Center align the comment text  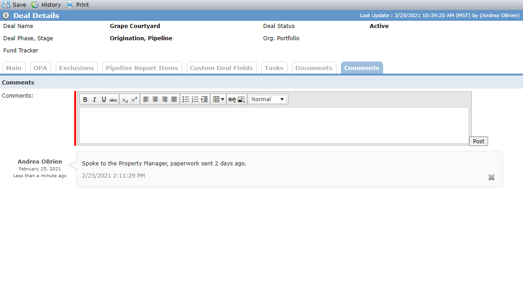[155, 99]
